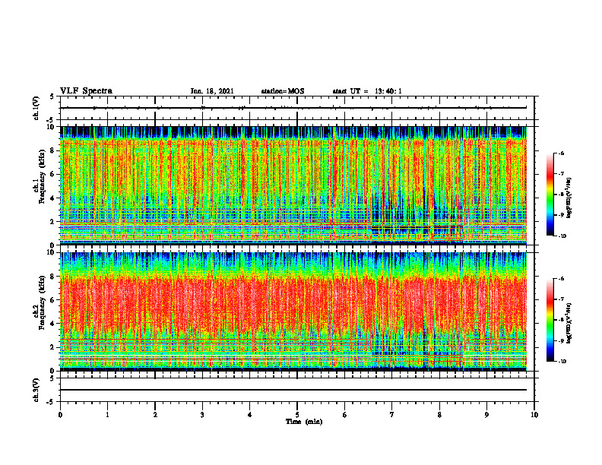Click the "ch.3(V)" waveform axis label
This screenshot has height=465, width=602.
pyautogui.click(x=36, y=390)
